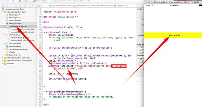The height and width of the screenshot is (107, 202).
Task: Click Carrier text in simulator status bar
Action: (x=148, y=5)
